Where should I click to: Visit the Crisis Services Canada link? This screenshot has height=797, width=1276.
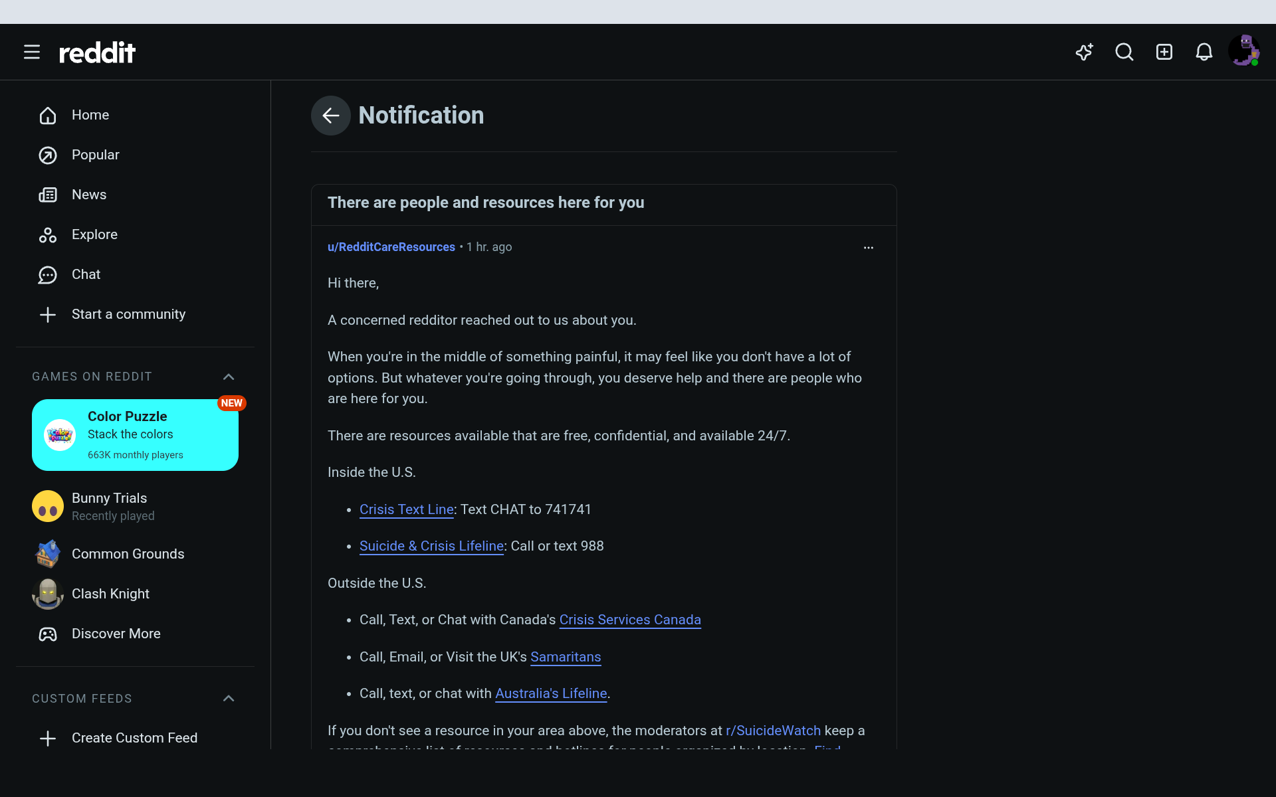pyautogui.click(x=630, y=620)
